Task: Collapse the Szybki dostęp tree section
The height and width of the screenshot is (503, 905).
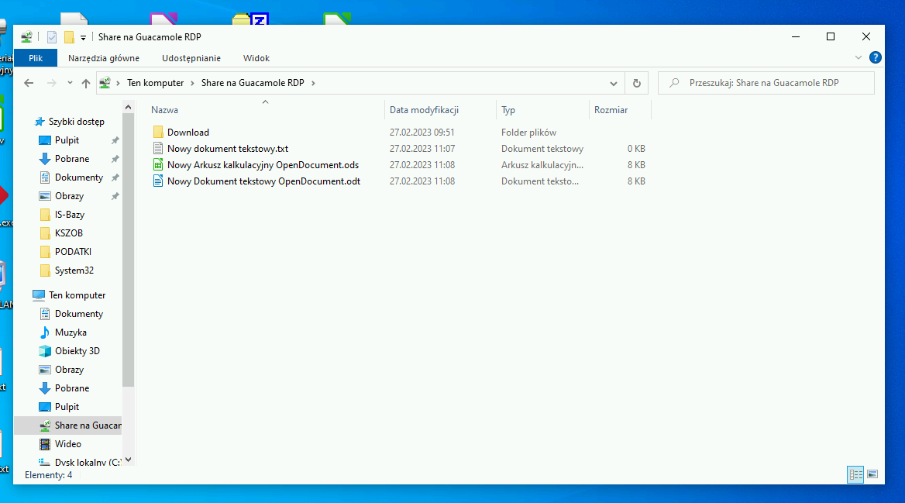Action: click(x=28, y=122)
